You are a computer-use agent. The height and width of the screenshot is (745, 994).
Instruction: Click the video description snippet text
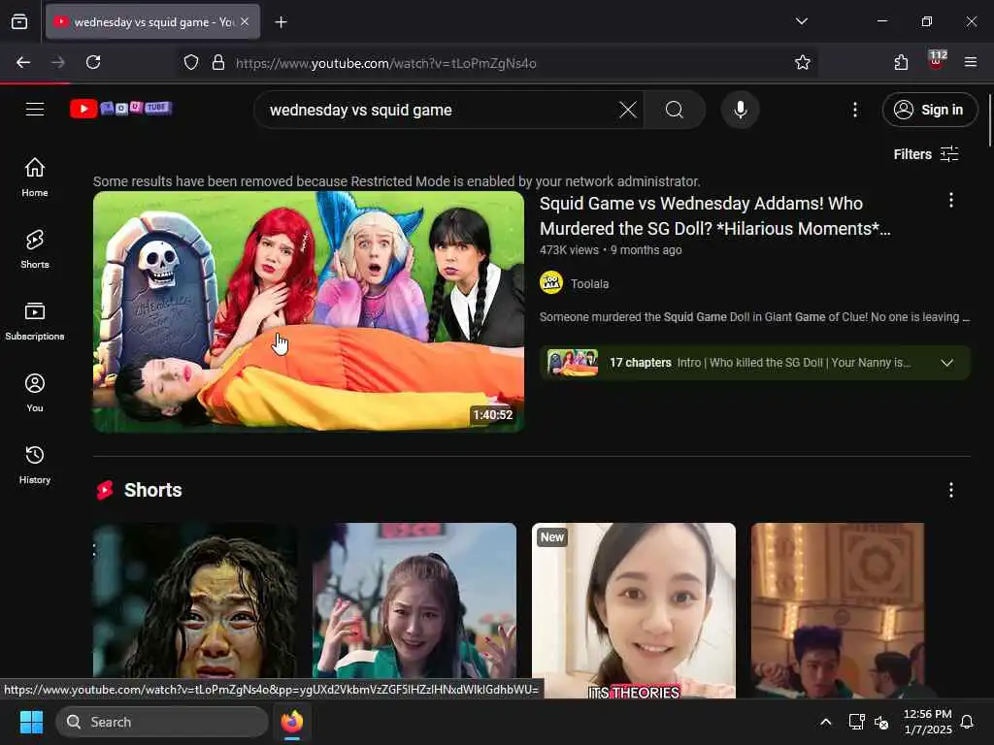(754, 317)
